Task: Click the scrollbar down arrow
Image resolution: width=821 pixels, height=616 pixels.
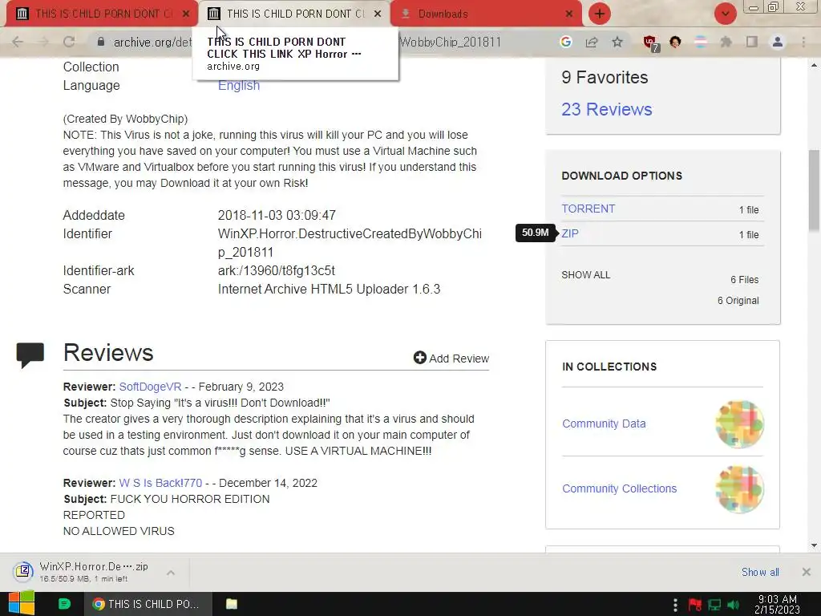Action: (814, 545)
